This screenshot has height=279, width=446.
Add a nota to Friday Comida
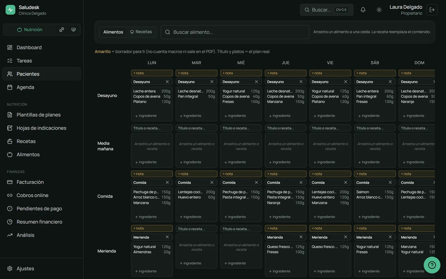[x=330, y=174]
